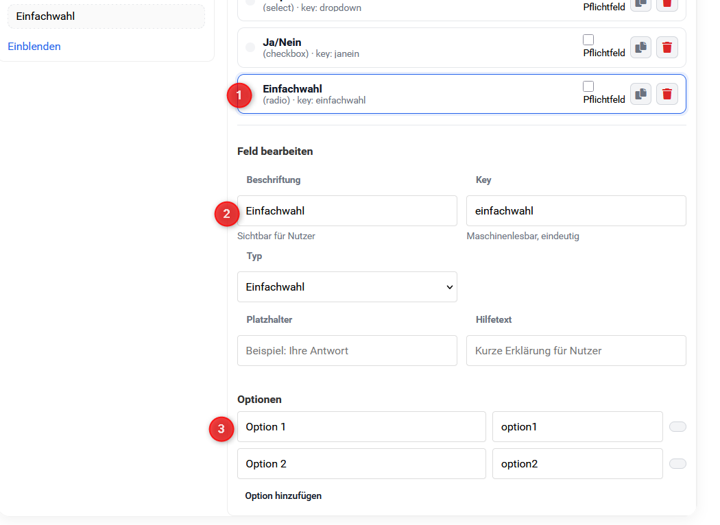Toggle the switch next to option2
Screen dimensions: 720x525
(x=677, y=464)
